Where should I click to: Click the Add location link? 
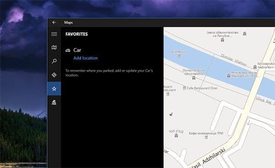pyautogui.click(x=85, y=58)
